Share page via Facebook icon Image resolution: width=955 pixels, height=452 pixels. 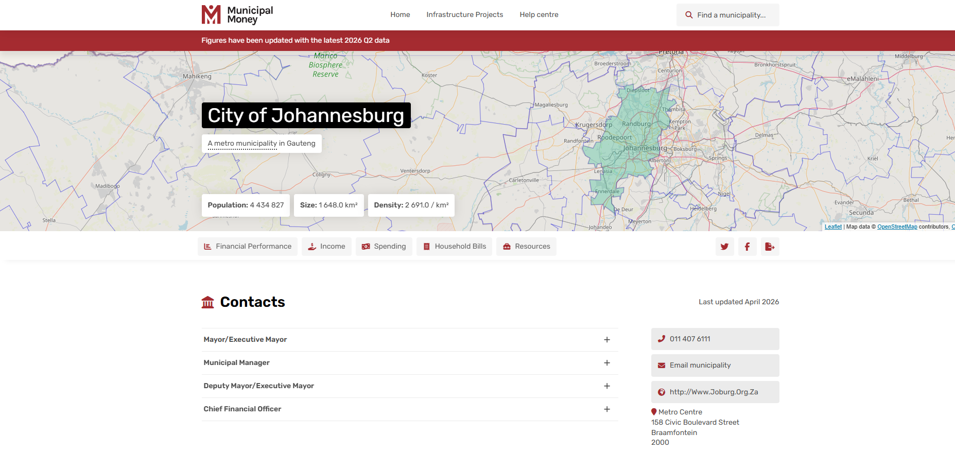747,247
